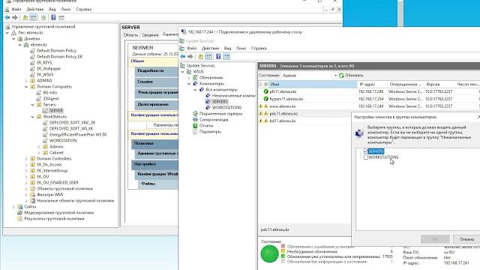Click yellow legend swatch Необходимые обновления
Screen dimensions: 480x270
point(283,251)
